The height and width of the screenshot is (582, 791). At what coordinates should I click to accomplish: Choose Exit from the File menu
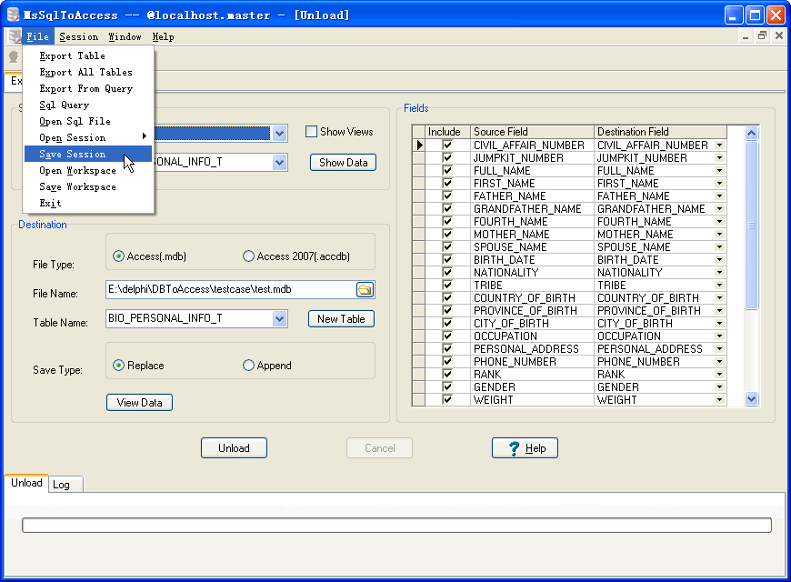click(x=88, y=203)
